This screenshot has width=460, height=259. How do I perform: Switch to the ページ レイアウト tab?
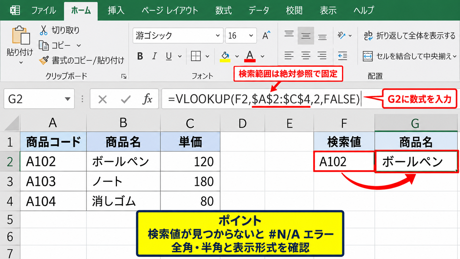(x=170, y=10)
